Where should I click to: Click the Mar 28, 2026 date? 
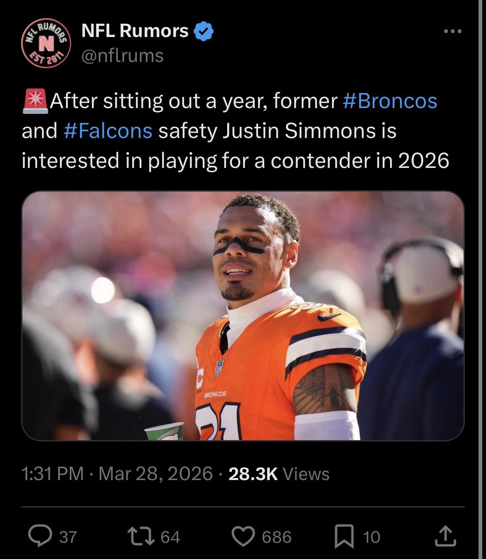[156, 474]
